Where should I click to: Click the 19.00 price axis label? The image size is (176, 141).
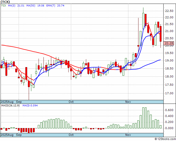tap(169, 60)
